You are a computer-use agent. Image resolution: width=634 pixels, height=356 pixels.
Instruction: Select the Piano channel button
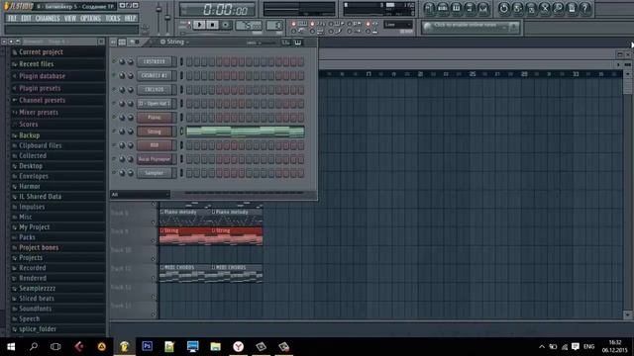click(x=155, y=118)
